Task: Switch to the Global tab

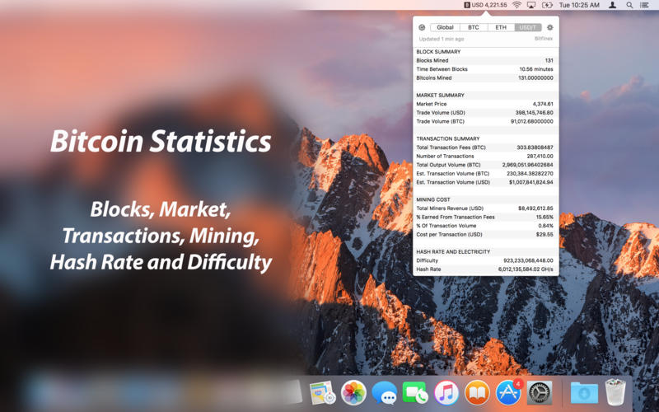Action: click(x=445, y=27)
